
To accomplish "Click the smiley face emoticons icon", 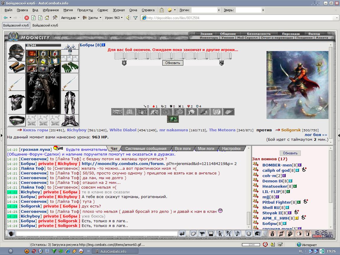I will 249,233.
